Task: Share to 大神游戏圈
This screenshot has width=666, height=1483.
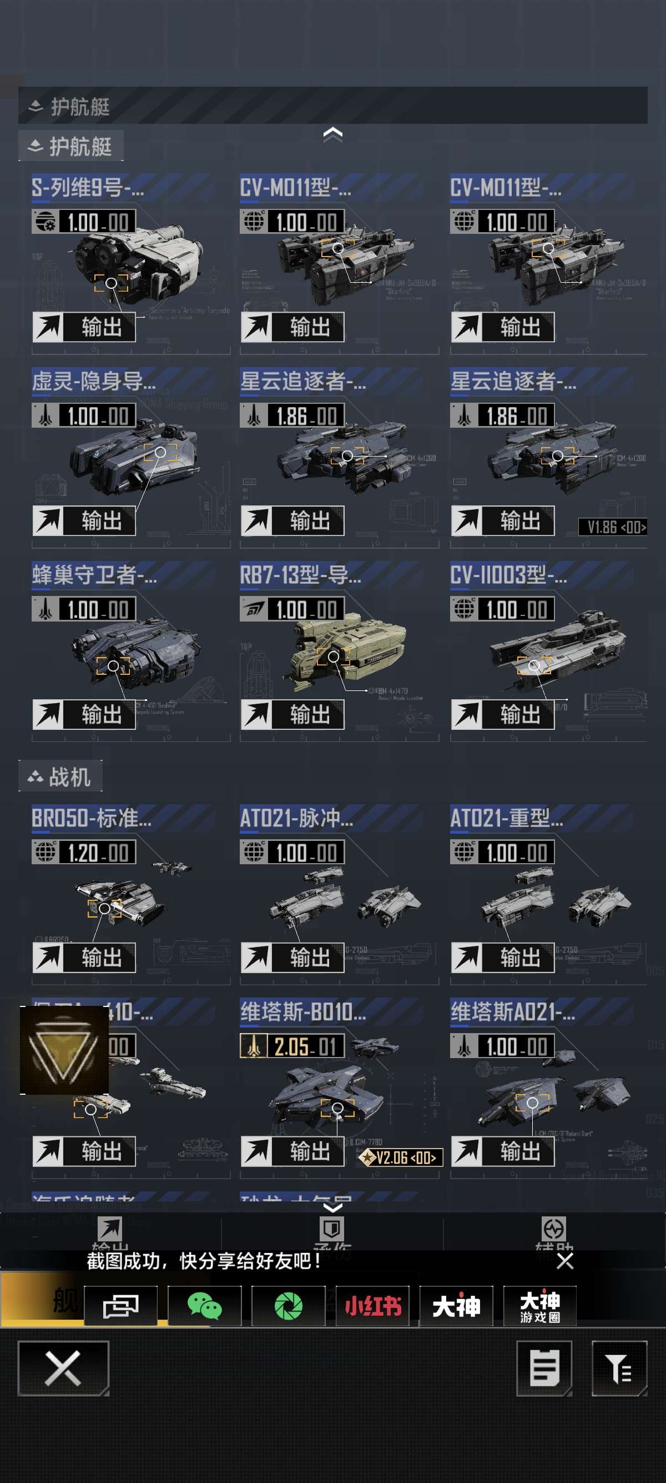Action: 539,1305
